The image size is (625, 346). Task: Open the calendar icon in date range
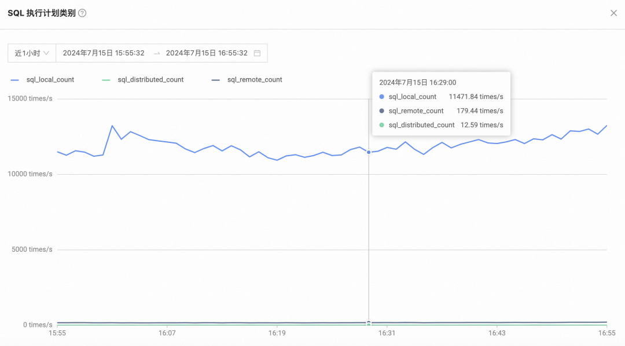(x=257, y=53)
